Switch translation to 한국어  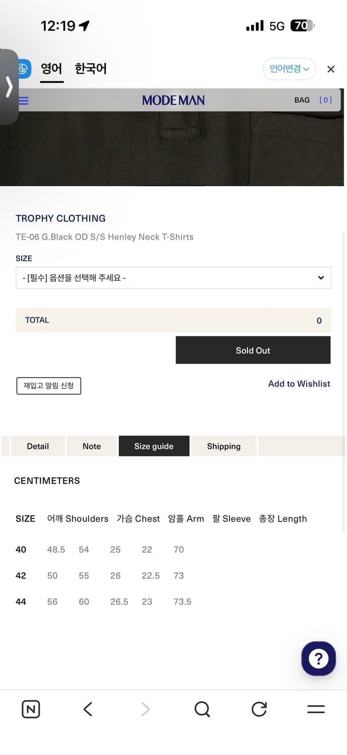[90, 68]
